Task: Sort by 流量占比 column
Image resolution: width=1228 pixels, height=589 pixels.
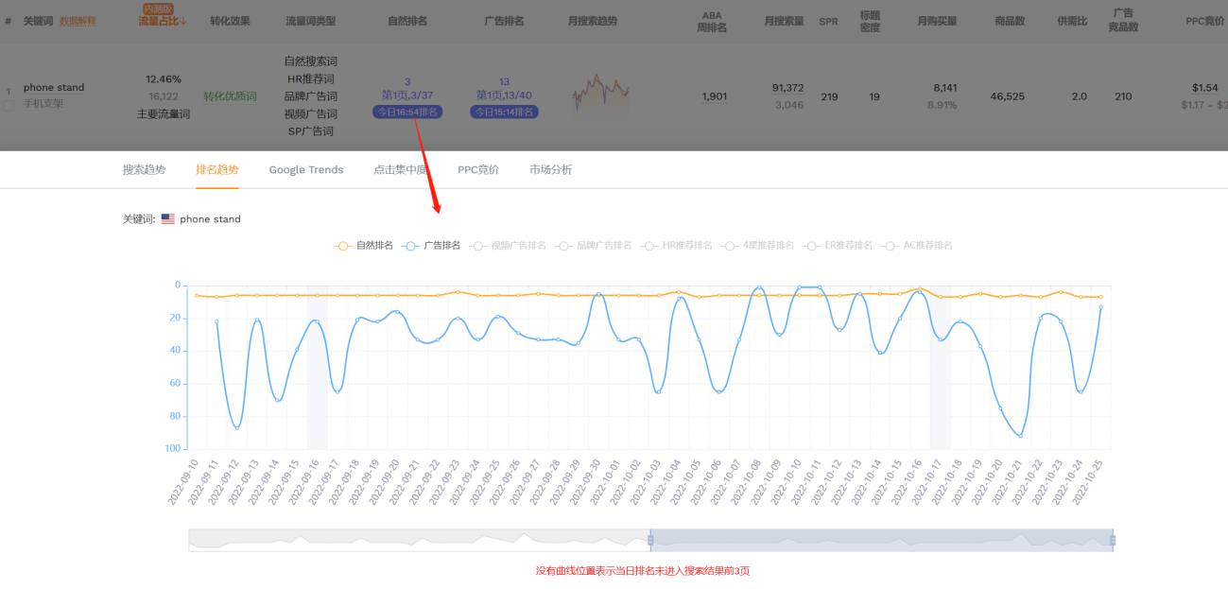Action: [x=163, y=21]
